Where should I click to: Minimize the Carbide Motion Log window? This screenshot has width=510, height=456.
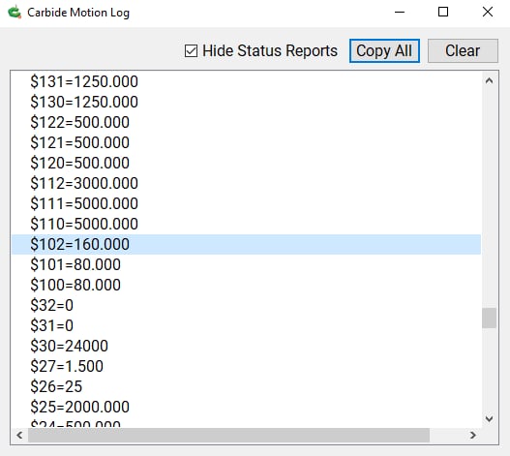pyautogui.click(x=400, y=12)
